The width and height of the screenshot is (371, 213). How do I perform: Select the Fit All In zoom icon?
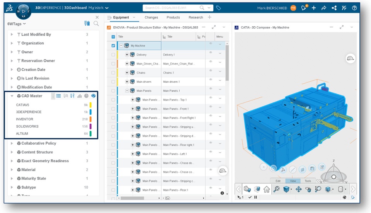[276, 189]
